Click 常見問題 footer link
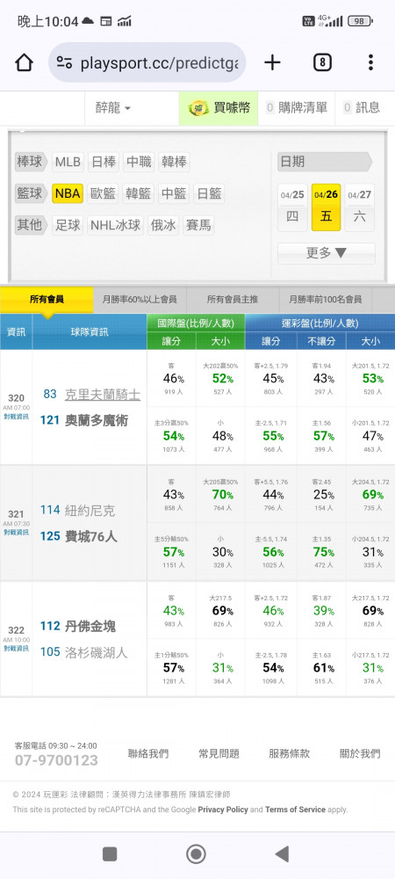The height and width of the screenshot is (879, 395). 219,754
